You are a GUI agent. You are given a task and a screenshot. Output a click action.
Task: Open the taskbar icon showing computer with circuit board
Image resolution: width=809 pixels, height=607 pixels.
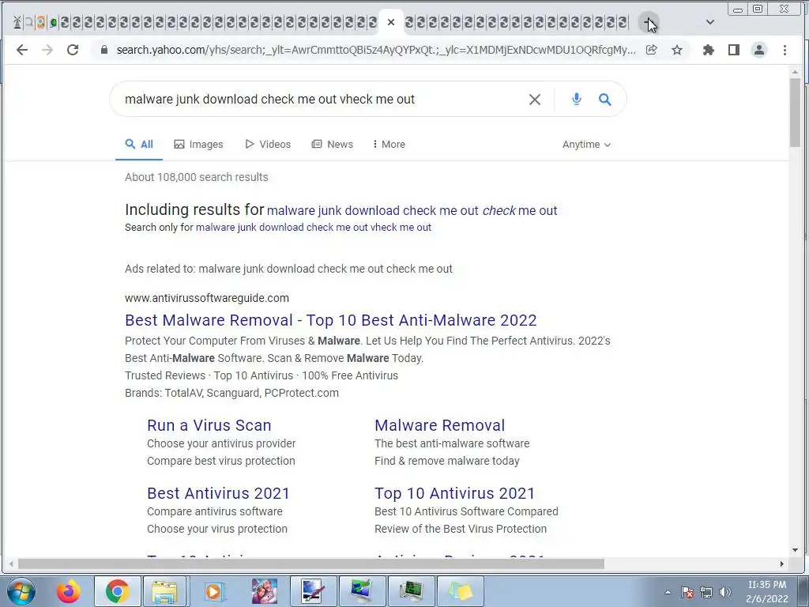(411, 591)
